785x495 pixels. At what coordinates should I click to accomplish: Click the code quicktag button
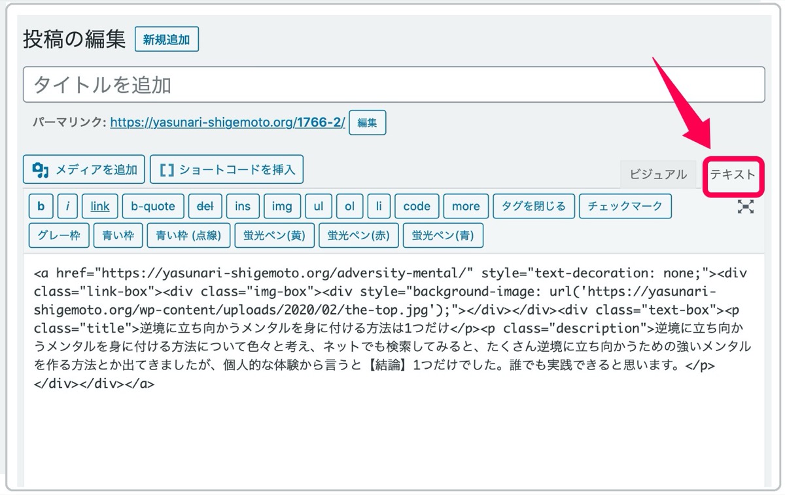pyautogui.click(x=417, y=206)
